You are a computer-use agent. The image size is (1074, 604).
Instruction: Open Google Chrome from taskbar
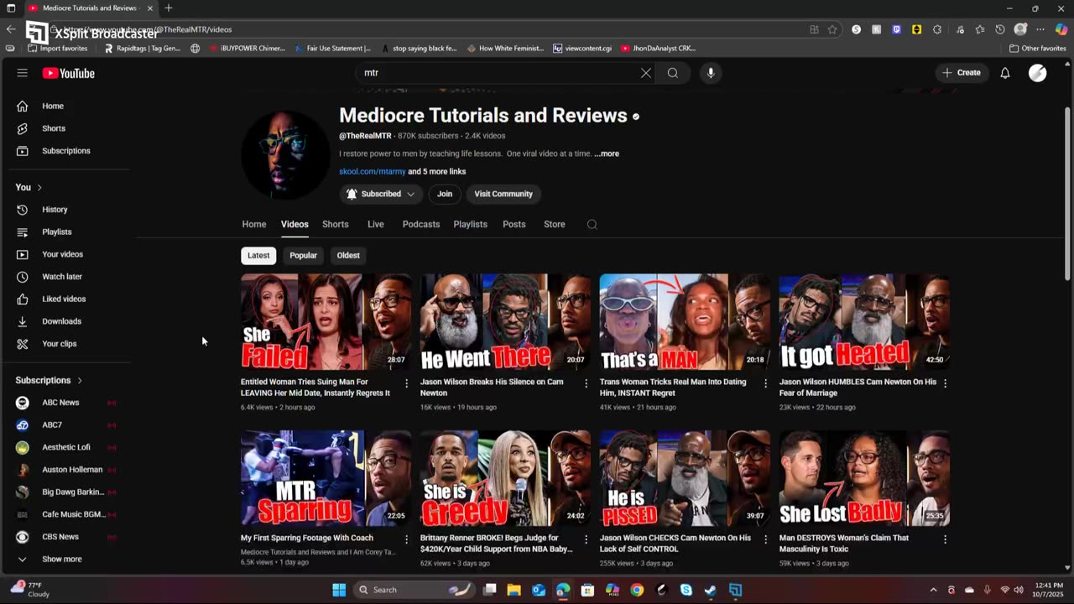click(637, 590)
